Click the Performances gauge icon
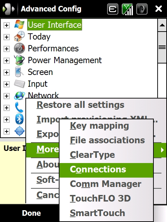 click(x=19, y=48)
